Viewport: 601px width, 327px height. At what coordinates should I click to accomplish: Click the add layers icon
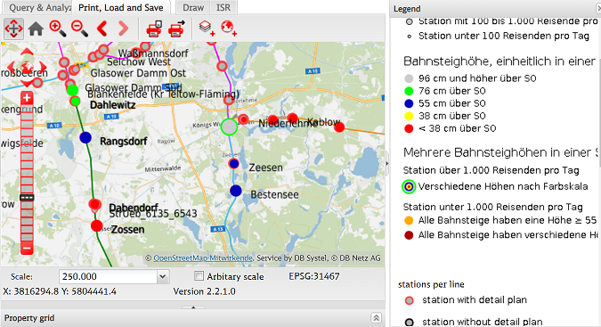[207, 29]
